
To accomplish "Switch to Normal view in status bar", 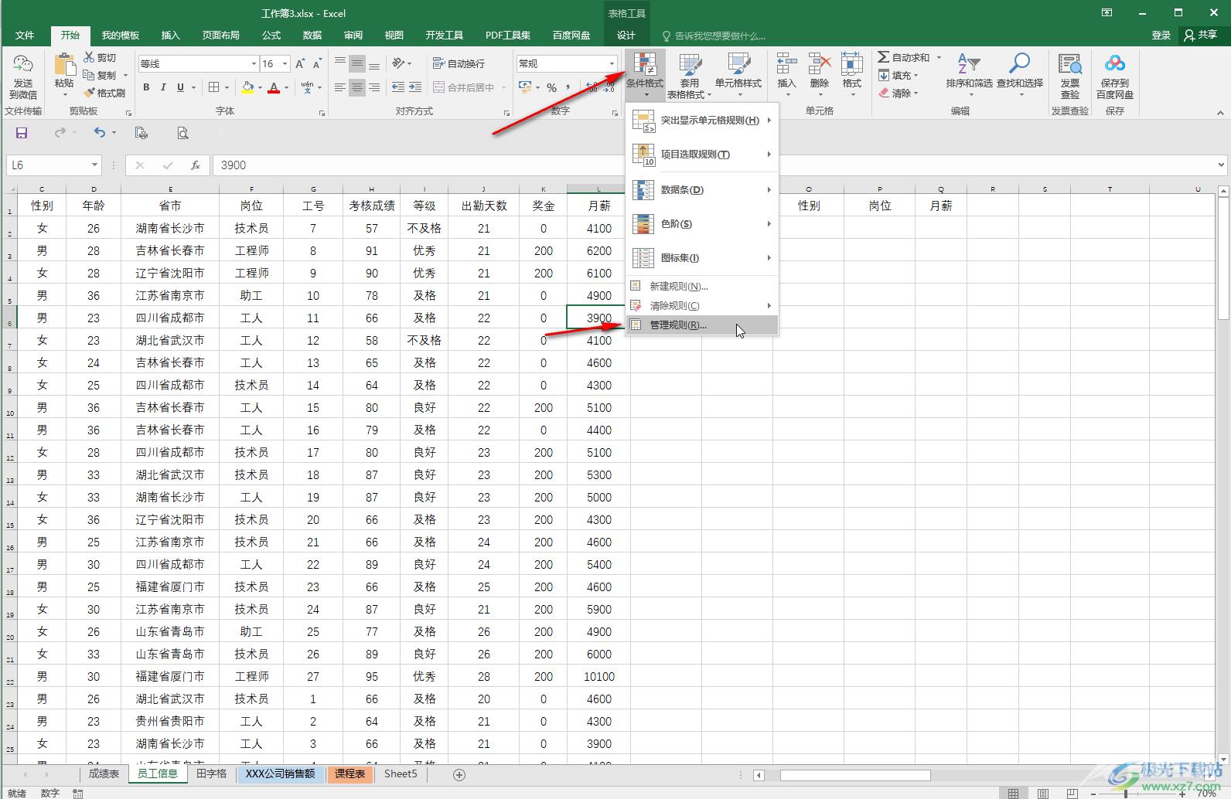I will (1013, 793).
